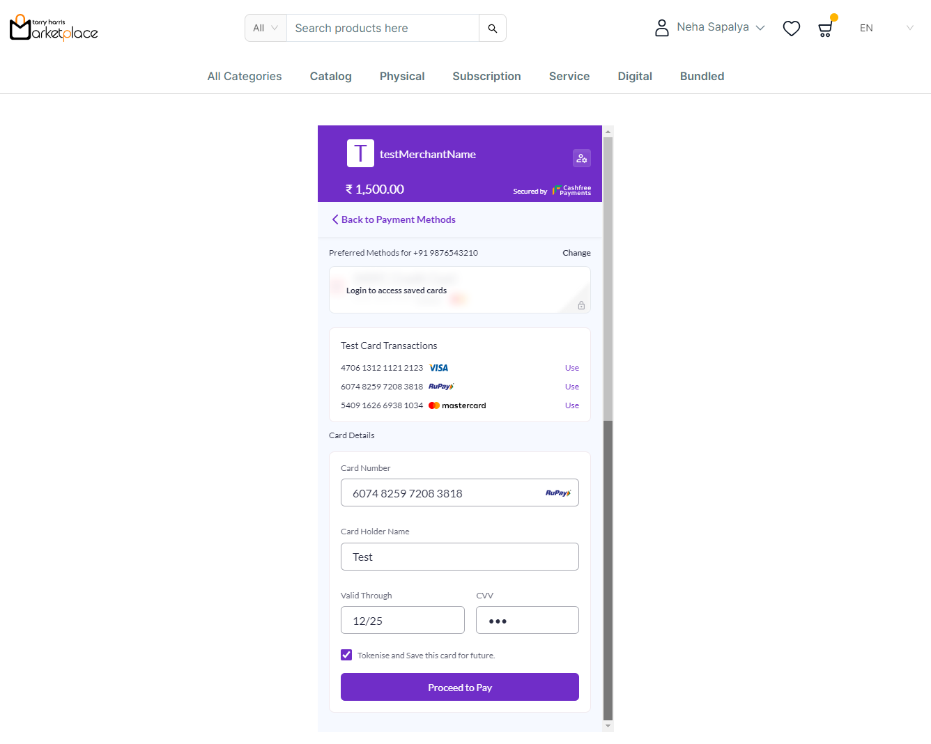Open the shopping cart icon
This screenshot has width=931, height=744.
825,29
